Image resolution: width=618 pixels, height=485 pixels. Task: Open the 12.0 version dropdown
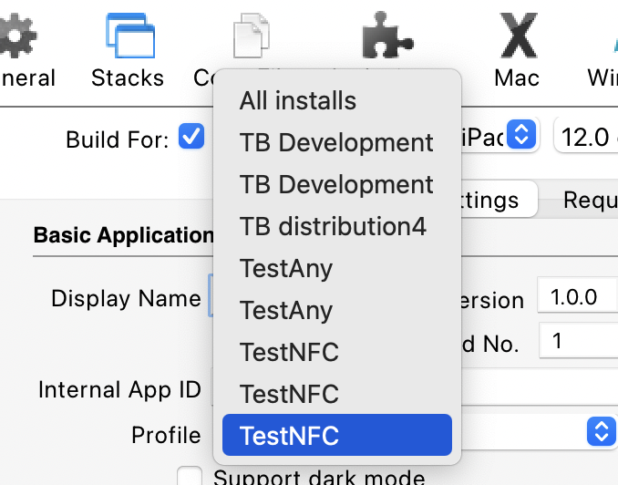tap(585, 137)
